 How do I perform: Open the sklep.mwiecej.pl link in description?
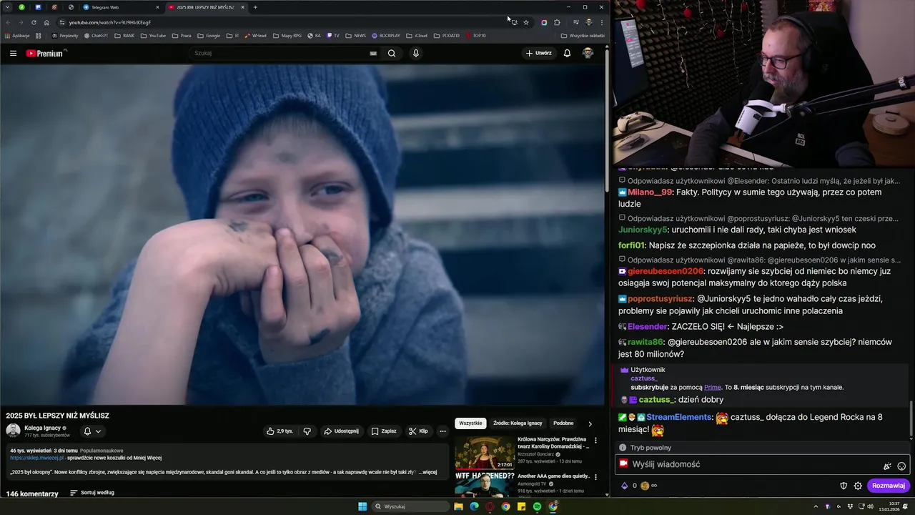36,458
